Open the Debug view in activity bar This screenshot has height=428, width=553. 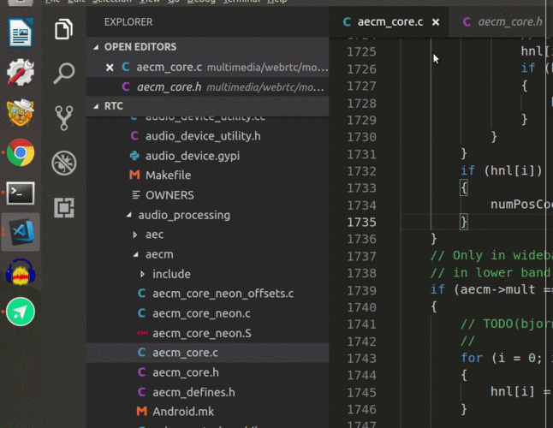[x=64, y=163]
